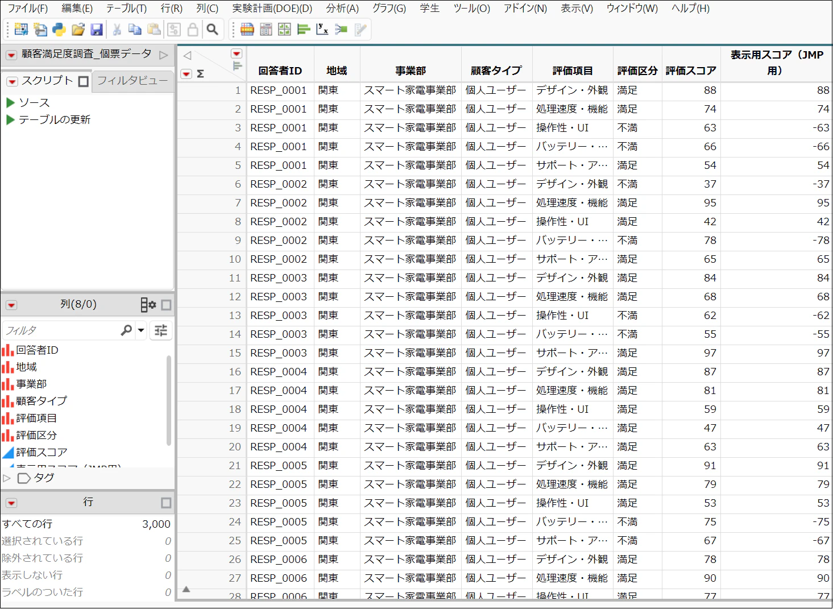Click the small histogram icon in table corner
833x609 pixels.
point(237,67)
